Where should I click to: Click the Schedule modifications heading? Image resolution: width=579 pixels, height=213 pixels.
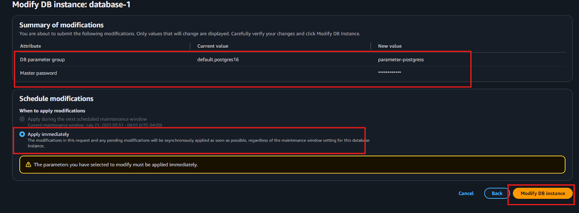tap(56, 99)
